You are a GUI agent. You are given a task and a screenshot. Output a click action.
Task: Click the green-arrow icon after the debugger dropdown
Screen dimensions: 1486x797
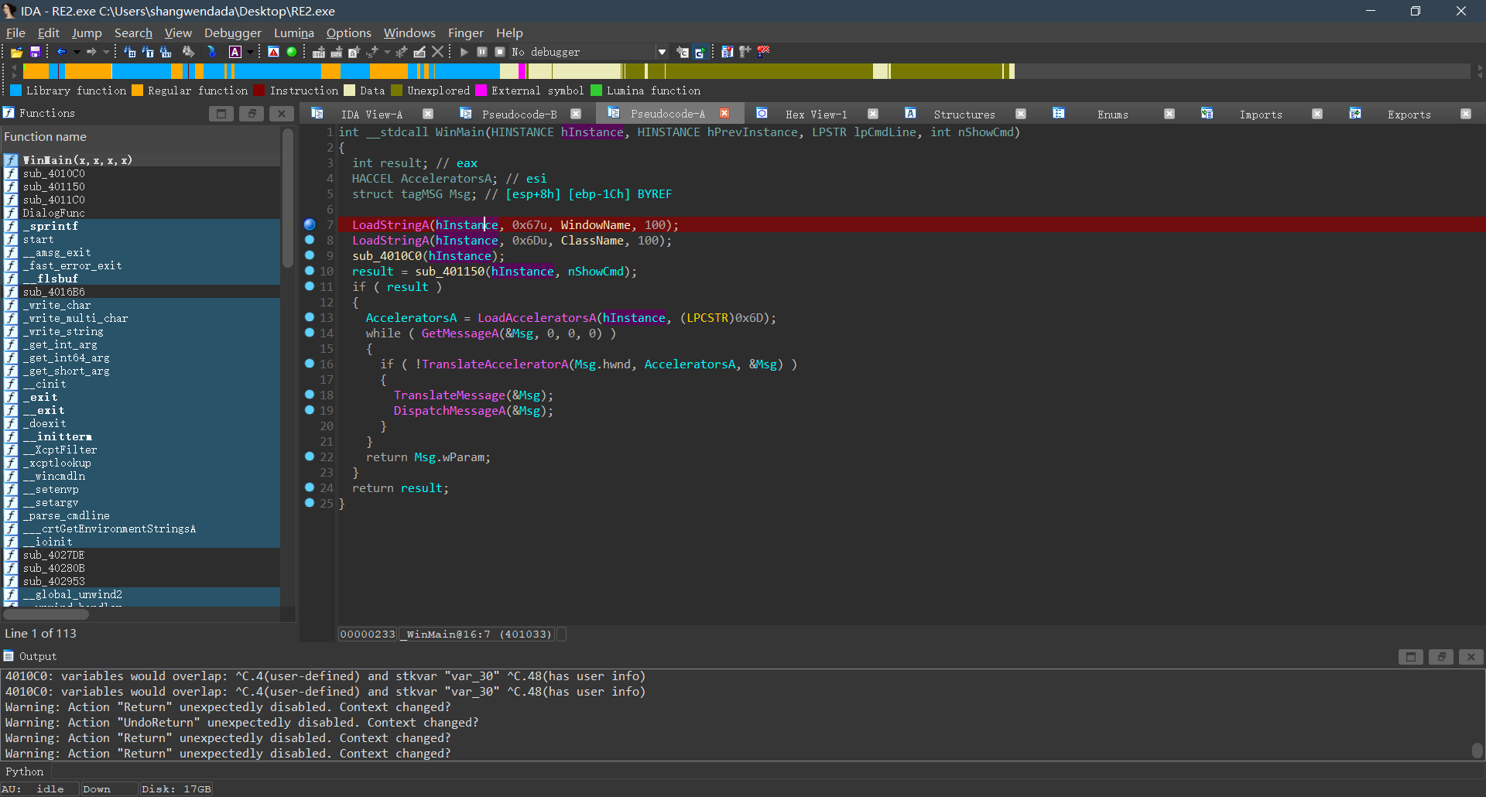(700, 52)
